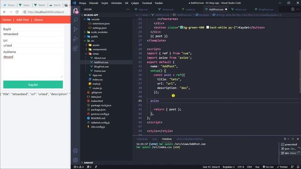Open the Seçim menu
Image resolution: width=301 pixels, height=169 pixels.
[x=104, y=3]
